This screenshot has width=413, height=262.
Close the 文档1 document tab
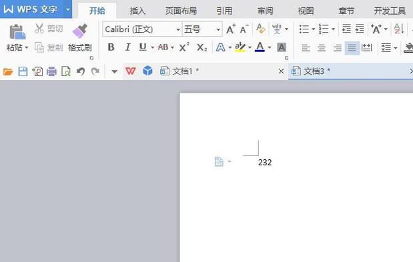[x=281, y=71]
